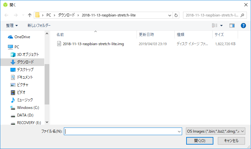Open help with the question mark icon

[243, 26]
